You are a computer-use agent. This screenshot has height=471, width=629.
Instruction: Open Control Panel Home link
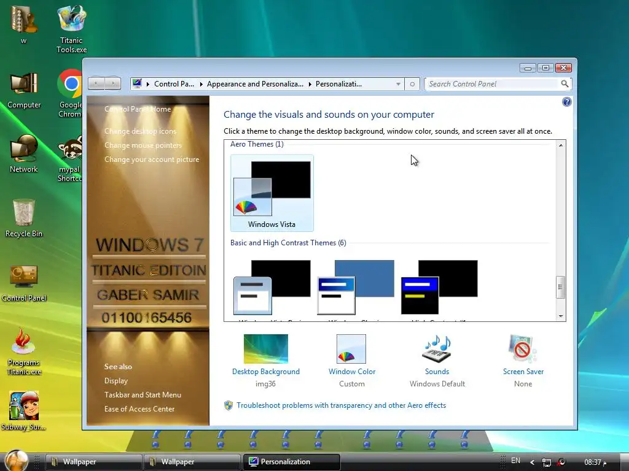[138, 109]
